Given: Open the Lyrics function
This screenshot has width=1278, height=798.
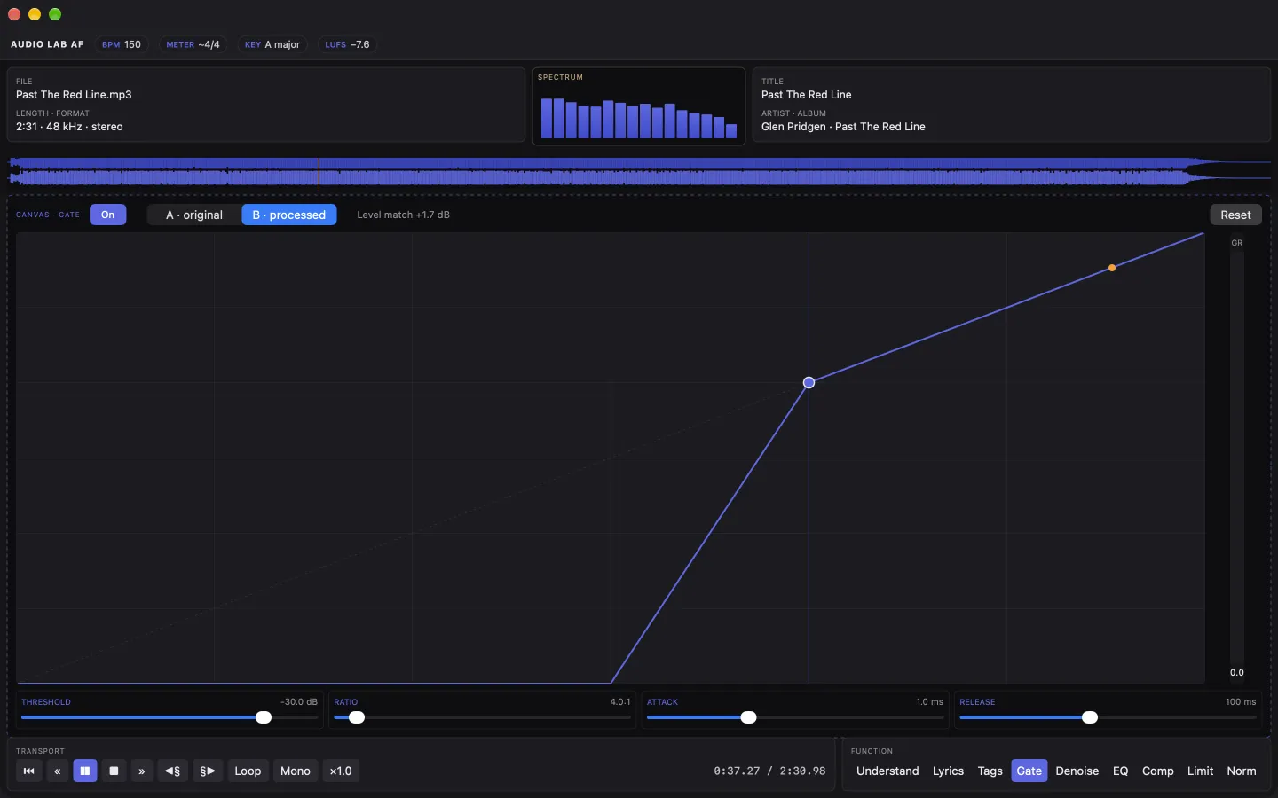Looking at the screenshot, I should click(x=948, y=771).
